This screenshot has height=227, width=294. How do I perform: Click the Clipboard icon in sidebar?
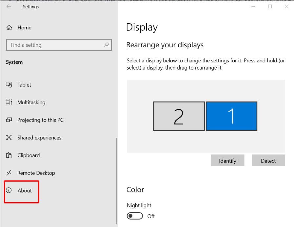click(x=9, y=155)
